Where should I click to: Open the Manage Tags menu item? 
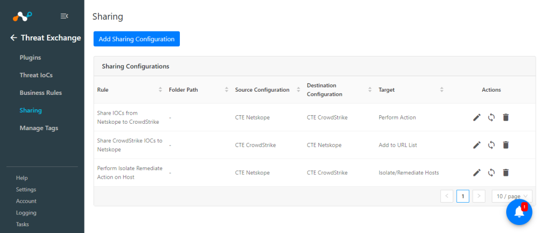point(39,128)
